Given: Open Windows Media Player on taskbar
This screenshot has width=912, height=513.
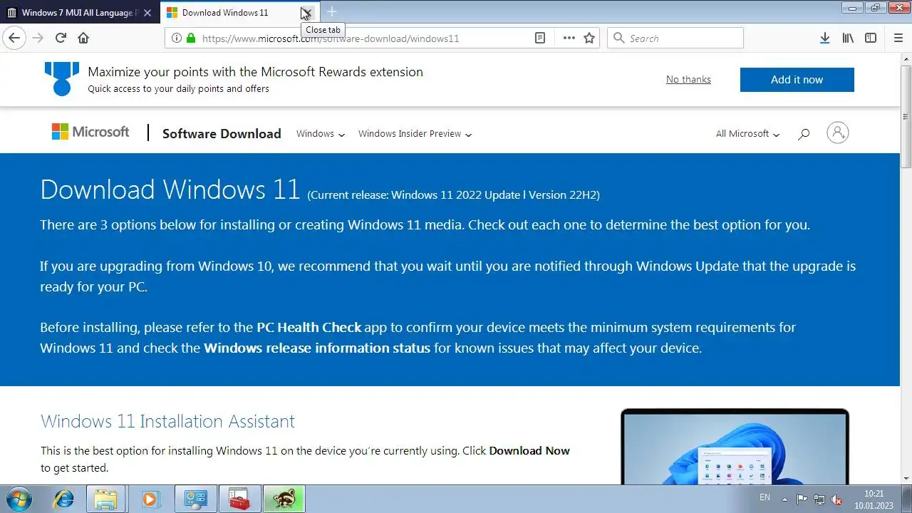Looking at the screenshot, I should point(150,499).
